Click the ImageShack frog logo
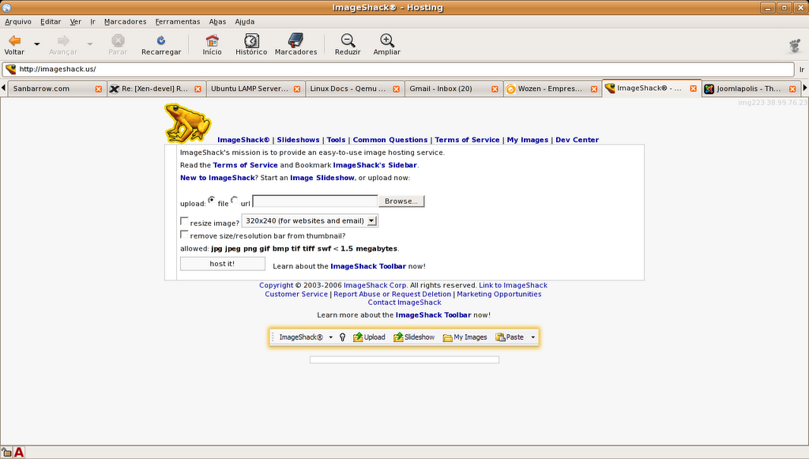This screenshot has width=809, height=459. (x=188, y=122)
